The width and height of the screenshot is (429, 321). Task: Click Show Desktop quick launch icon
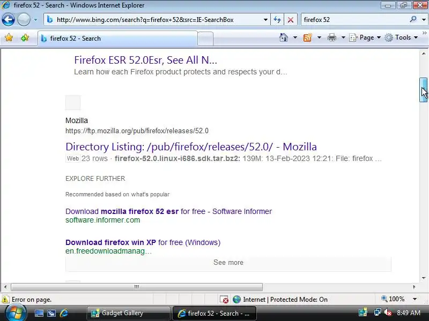[39, 313]
